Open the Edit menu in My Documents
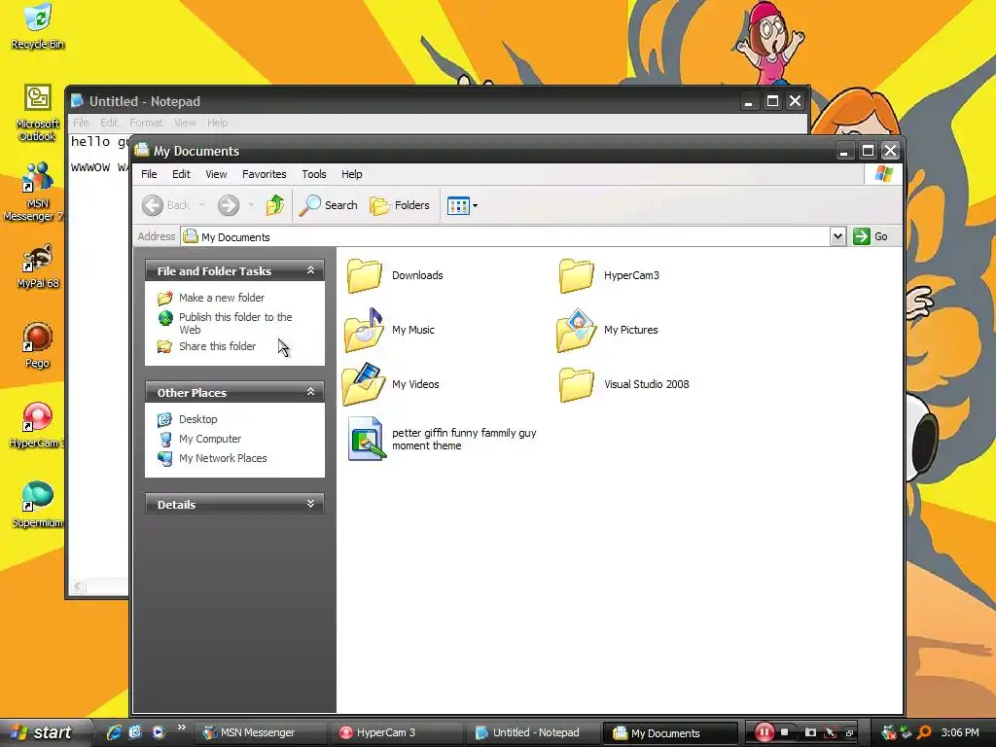The image size is (996, 747). pos(181,174)
